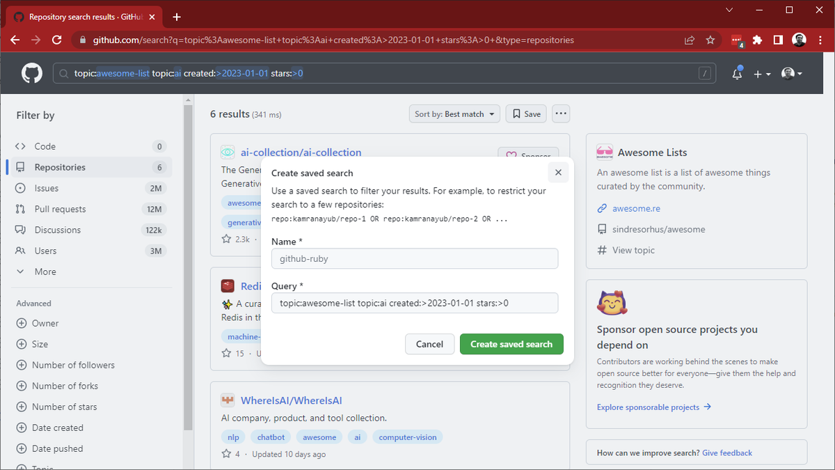Open Explore sponsorable projects
The width and height of the screenshot is (835, 470).
click(x=647, y=407)
